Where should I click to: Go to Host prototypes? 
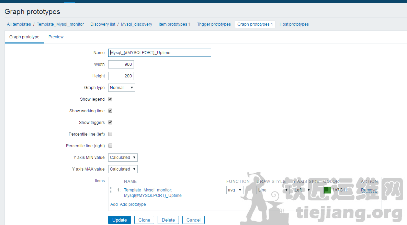pyautogui.click(x=294, y=24)
